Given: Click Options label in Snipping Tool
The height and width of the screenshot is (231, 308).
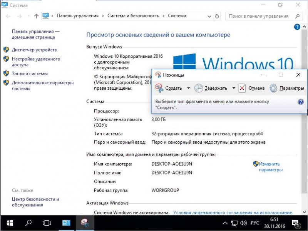Looking at the screenshot, I should [292, 88].
